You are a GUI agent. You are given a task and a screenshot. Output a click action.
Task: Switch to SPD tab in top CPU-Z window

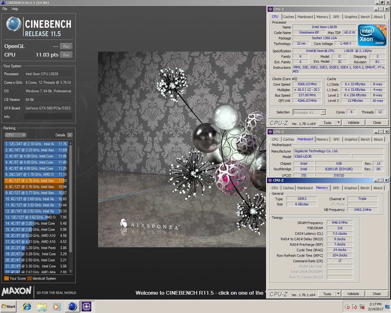click(x=336, y=17)
